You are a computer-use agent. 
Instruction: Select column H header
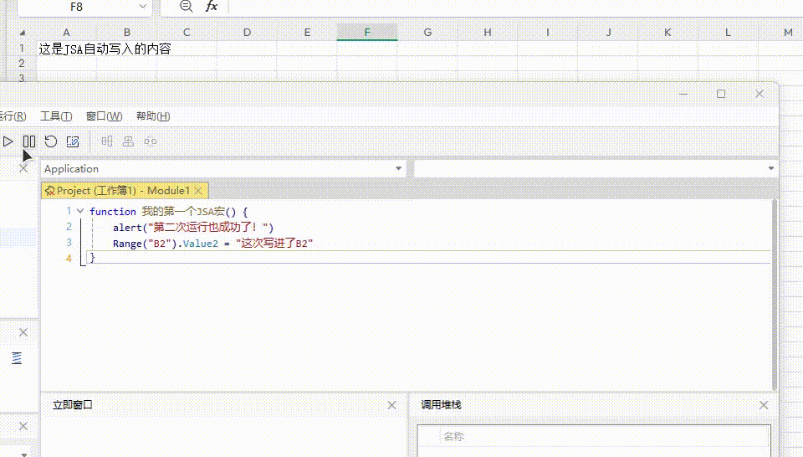pyautogui.click(x=488, y=33)
